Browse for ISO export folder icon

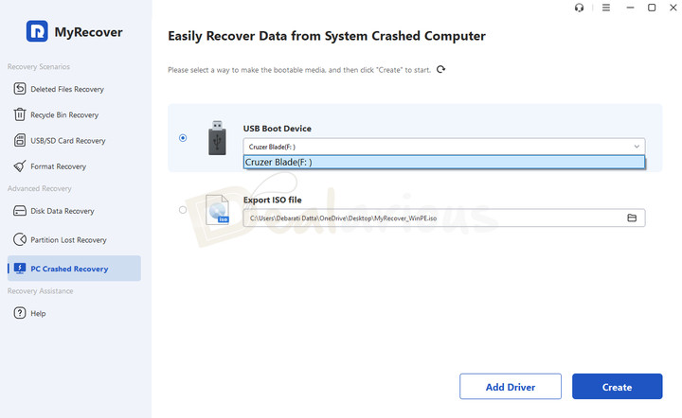632,218
